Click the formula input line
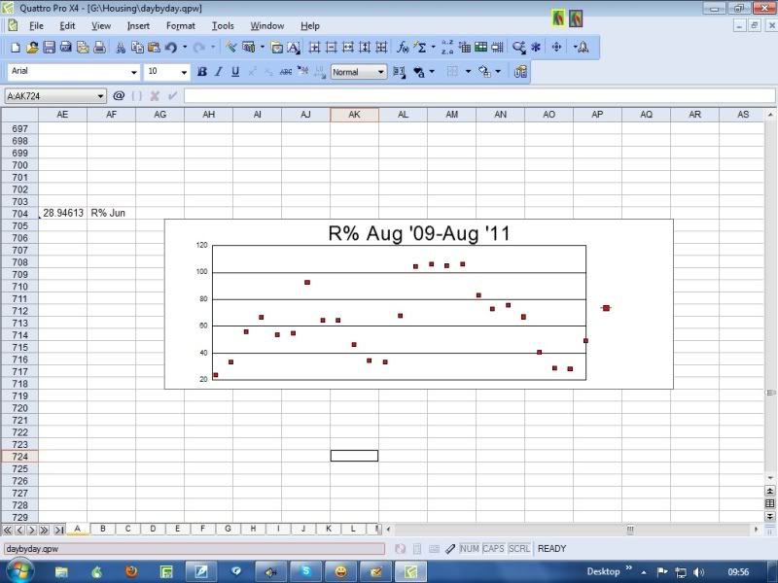Viewport: 778px width, 583px height. [x=478, y=95]
